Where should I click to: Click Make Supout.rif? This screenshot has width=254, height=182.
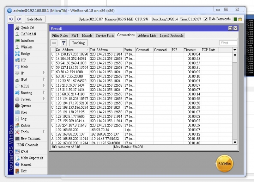pyautogui.click(x=32, y=158)
